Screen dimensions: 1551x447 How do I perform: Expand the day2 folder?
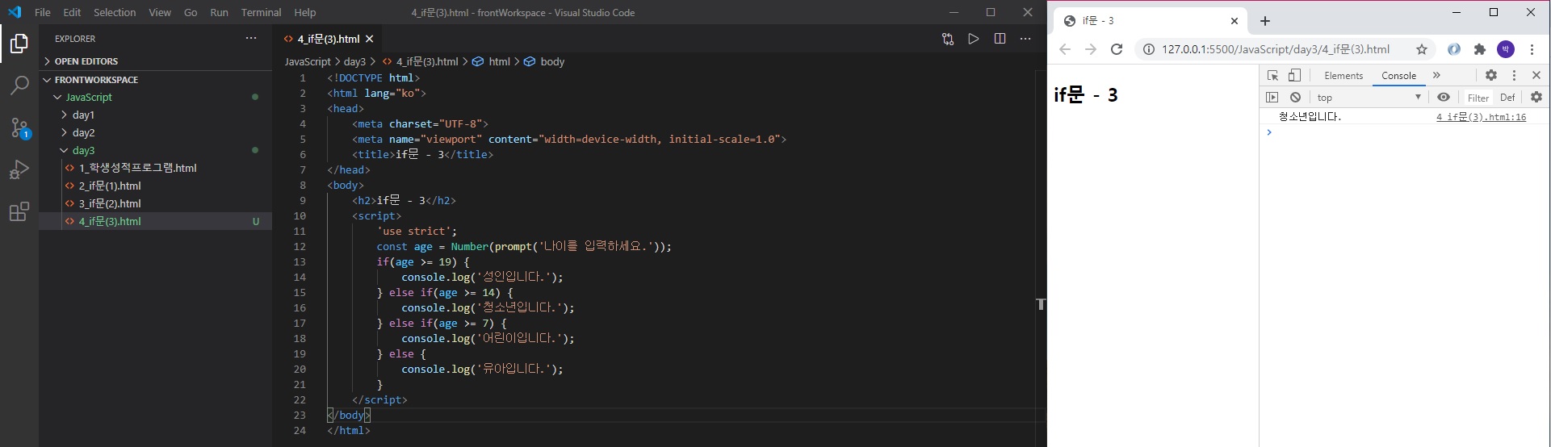[156, 132]
